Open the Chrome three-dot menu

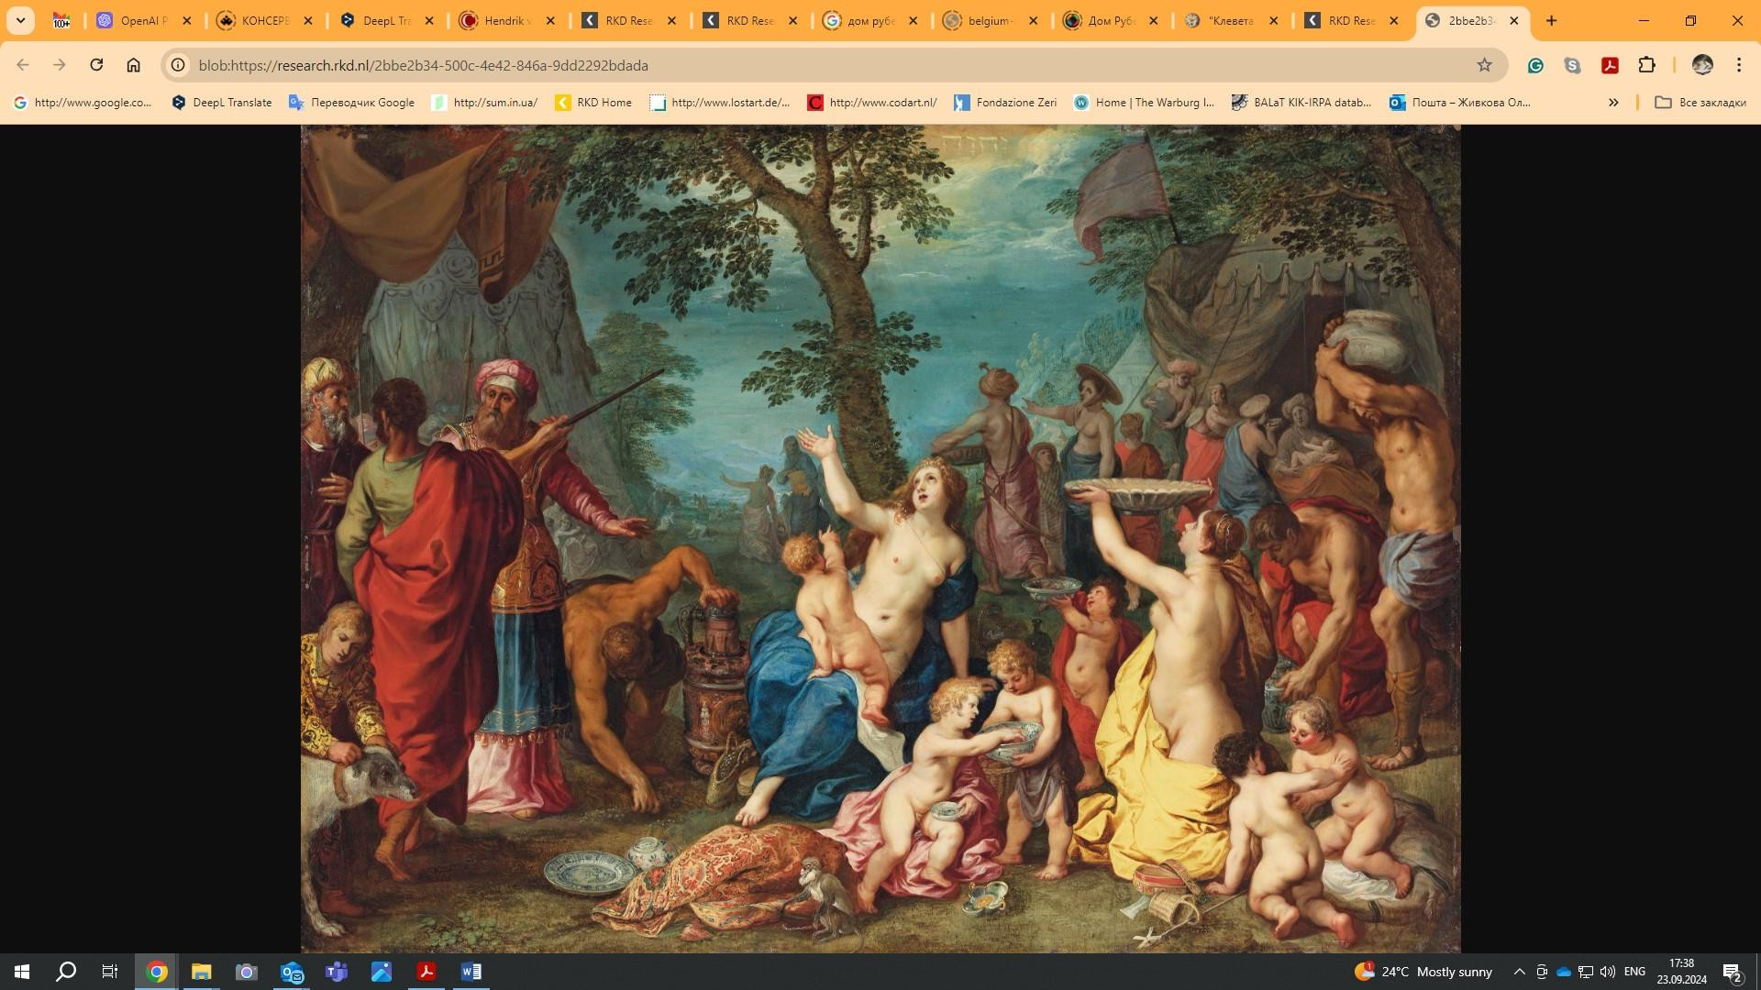[1738, 65]
